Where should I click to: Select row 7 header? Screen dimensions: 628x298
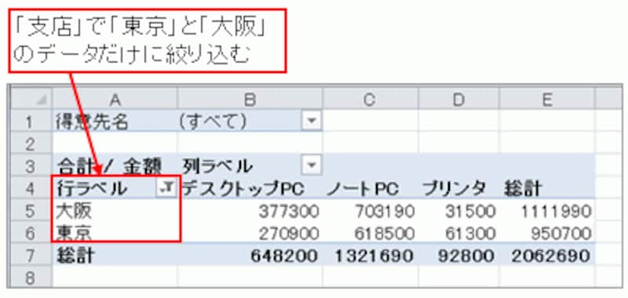tap(31, 254)
